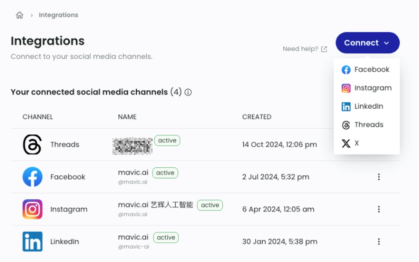Click the Threads logo in channel table
The width and height of the screenshot is (419, 262).
(x=32, y=145)
